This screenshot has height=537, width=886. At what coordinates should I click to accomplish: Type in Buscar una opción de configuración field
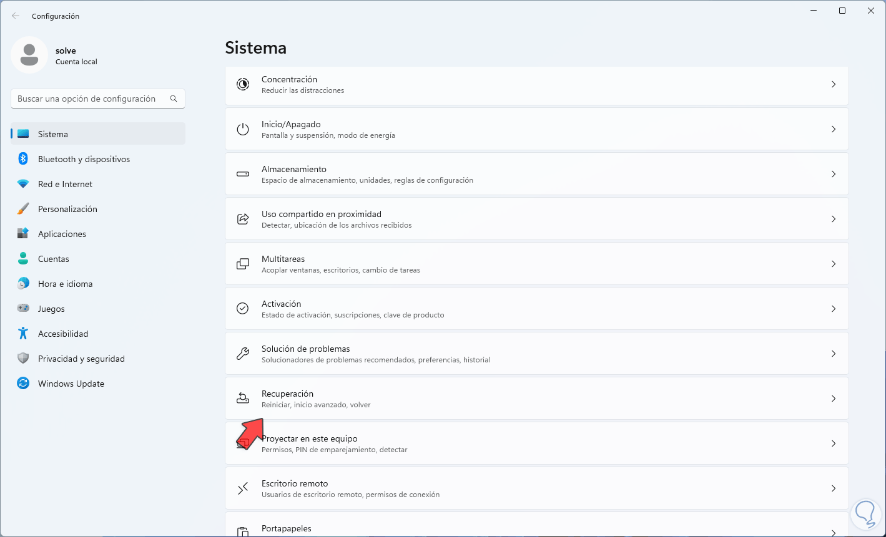[87, 99]
